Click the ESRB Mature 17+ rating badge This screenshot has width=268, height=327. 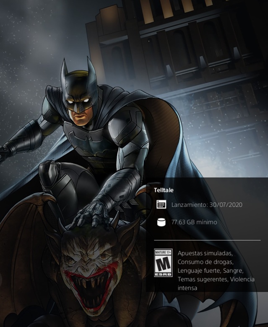pyautogui.click(x=163, y=263)
